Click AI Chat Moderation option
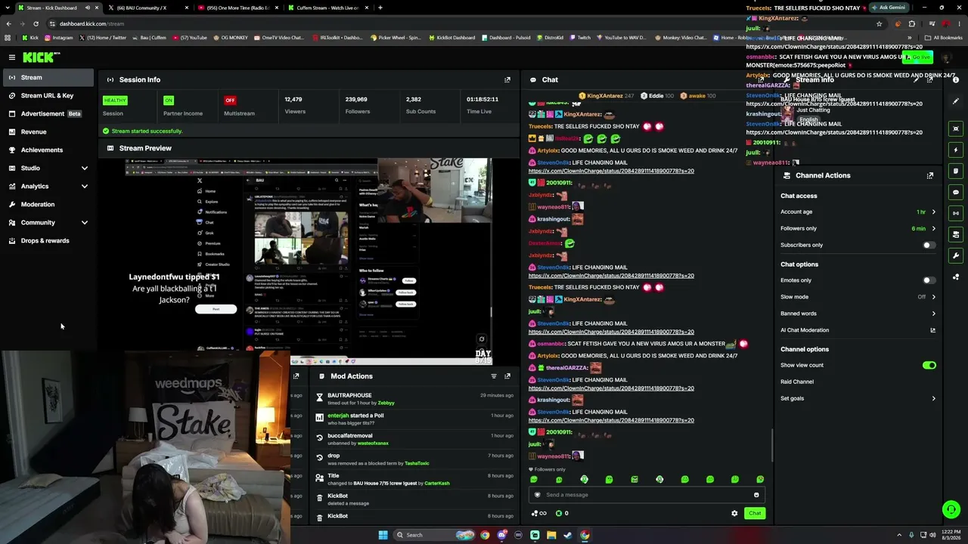Viewport: 968px width, 544px height. pyautogui.click(x=805, y=330)
